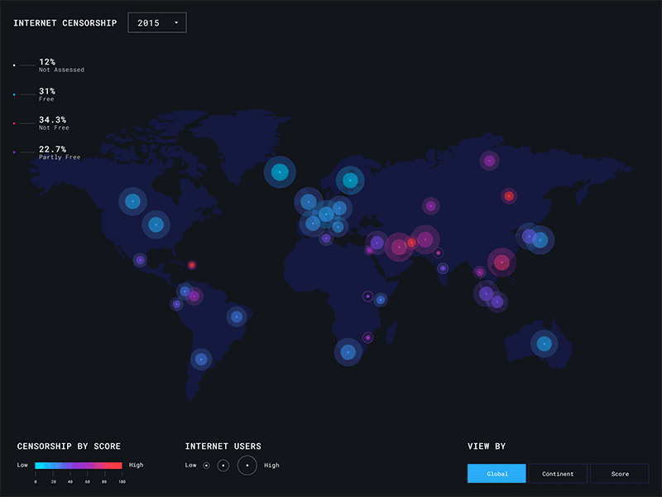Click the red data point over the Middle East
Viewport: 662px width, 497px height.
411,244
